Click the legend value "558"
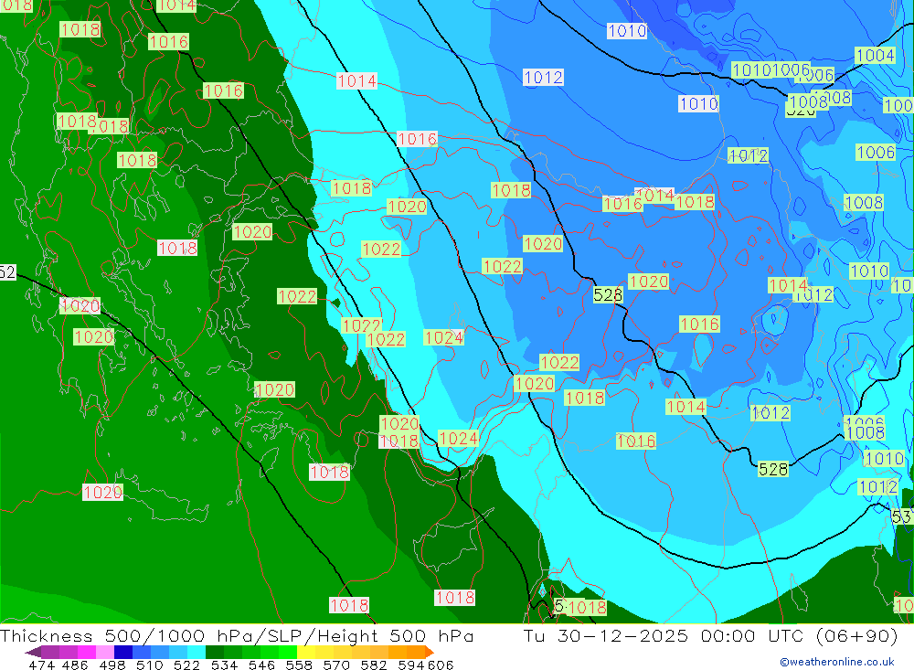Viewport: 914px width, 670px height. click(299, 665)
